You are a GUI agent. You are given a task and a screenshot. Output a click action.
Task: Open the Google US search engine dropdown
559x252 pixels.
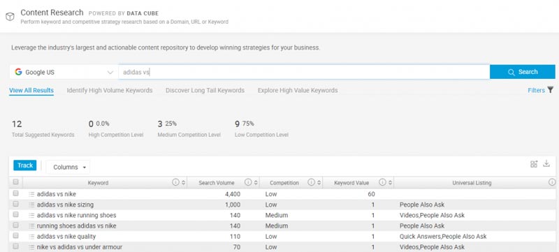click(x=64, y=72)
